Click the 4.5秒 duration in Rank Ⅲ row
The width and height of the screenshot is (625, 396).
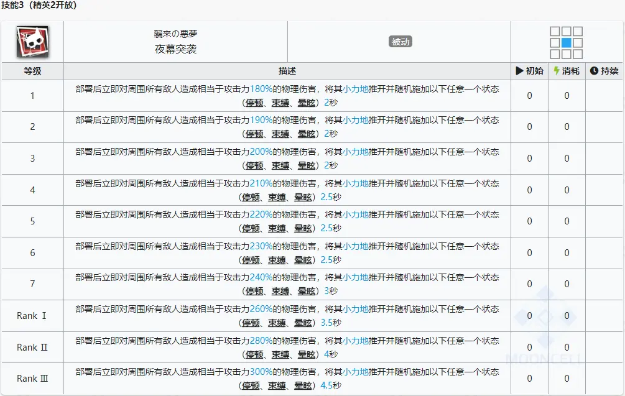coord(331,385)
